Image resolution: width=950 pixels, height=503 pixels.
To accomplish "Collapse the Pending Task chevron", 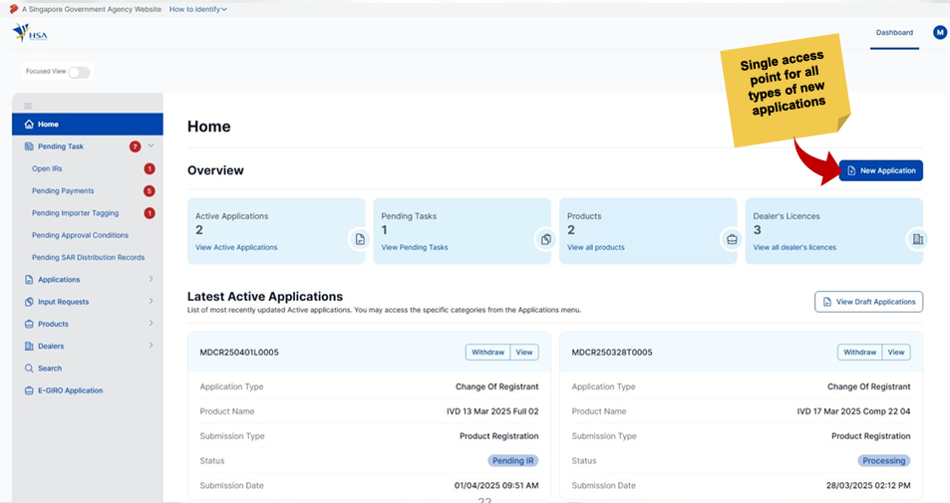I will point(151,145).
